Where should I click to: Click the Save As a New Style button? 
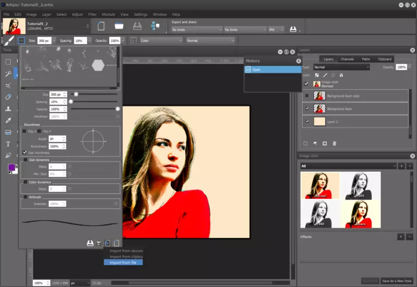(397, 280)
